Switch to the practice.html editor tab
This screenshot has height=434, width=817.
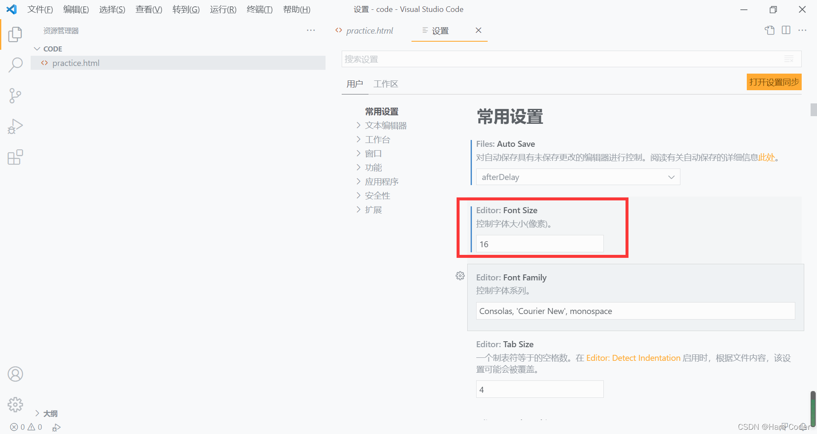click(x=369, y=31)
